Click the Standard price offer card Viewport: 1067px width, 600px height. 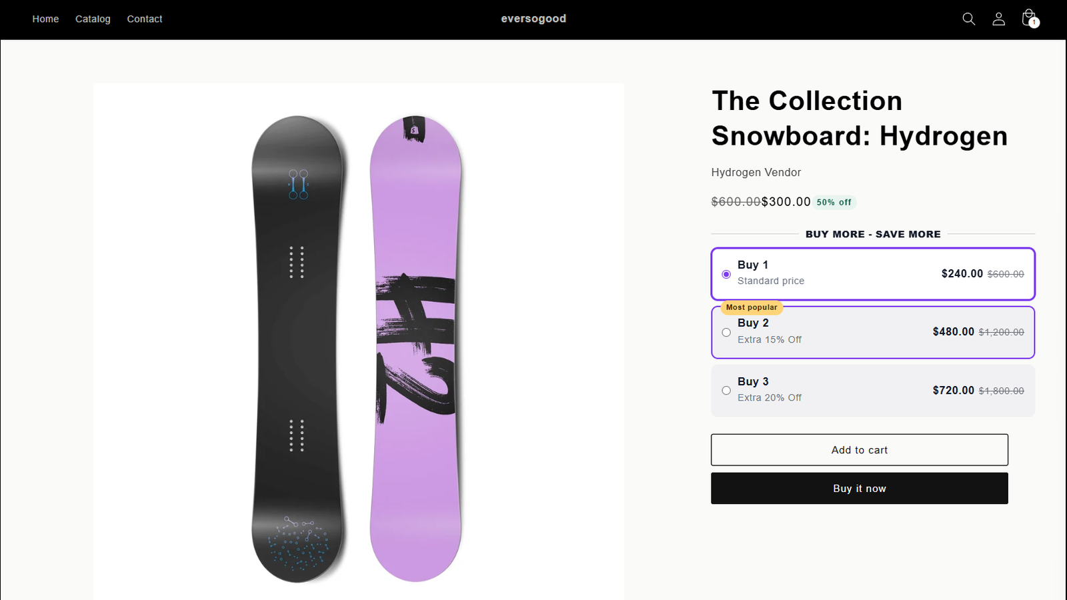coord(873,274)
